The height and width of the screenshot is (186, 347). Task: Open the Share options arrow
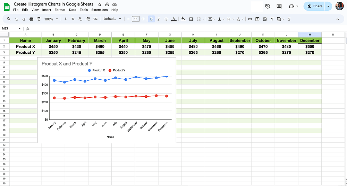328,6
